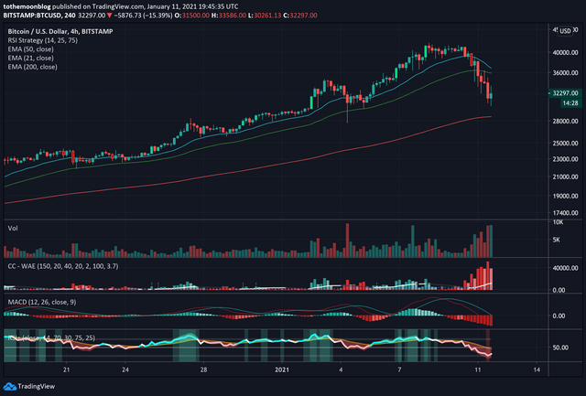
Task: Click the Bitcoin / U.S. Dollar chart title
Action: [x=60, y=31]
